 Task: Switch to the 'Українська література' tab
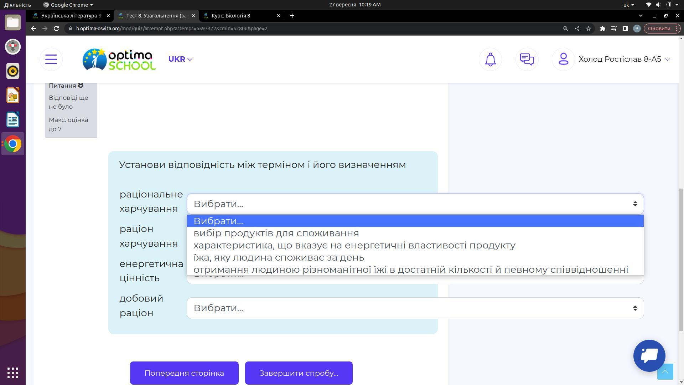point(69,16)
